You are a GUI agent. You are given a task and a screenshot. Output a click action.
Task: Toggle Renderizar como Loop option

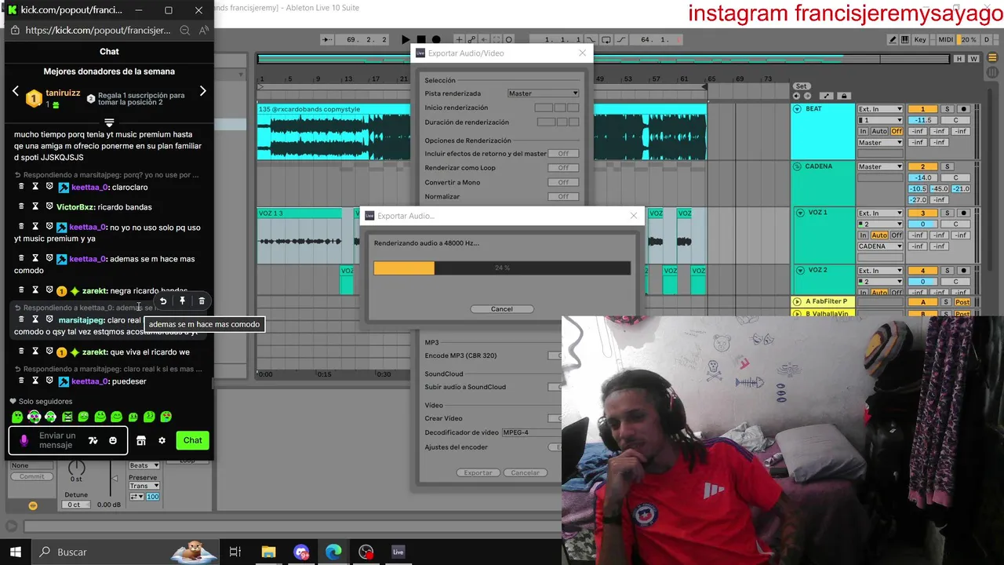[563, 168]
